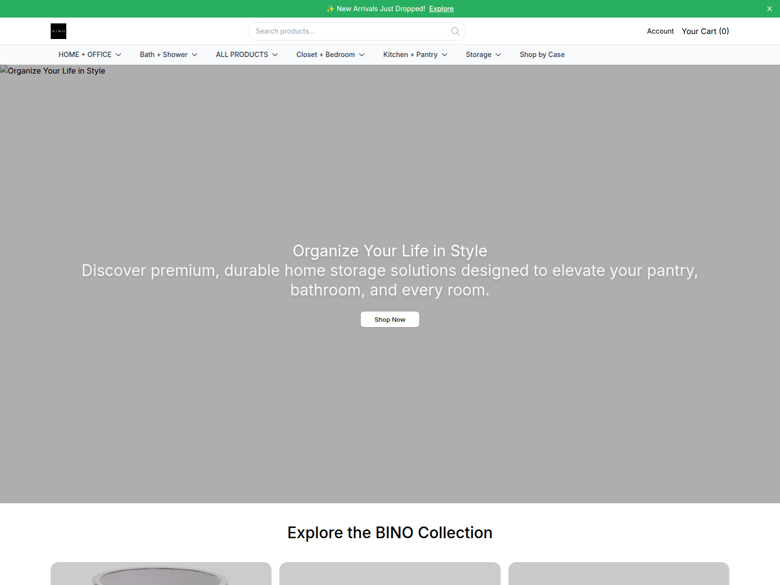Expand the HOME + OFFICE menu
This screenshot has width=780, height=585.
(x=90, y=55)
